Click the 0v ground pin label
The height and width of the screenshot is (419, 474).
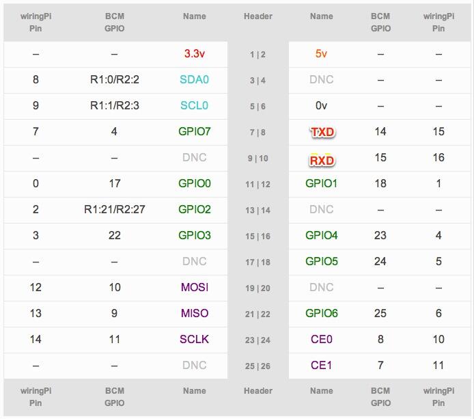coord(321,105)
